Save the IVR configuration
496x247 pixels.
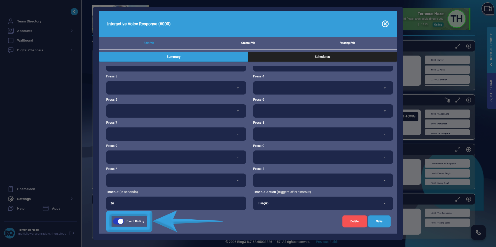pos(379,221)
